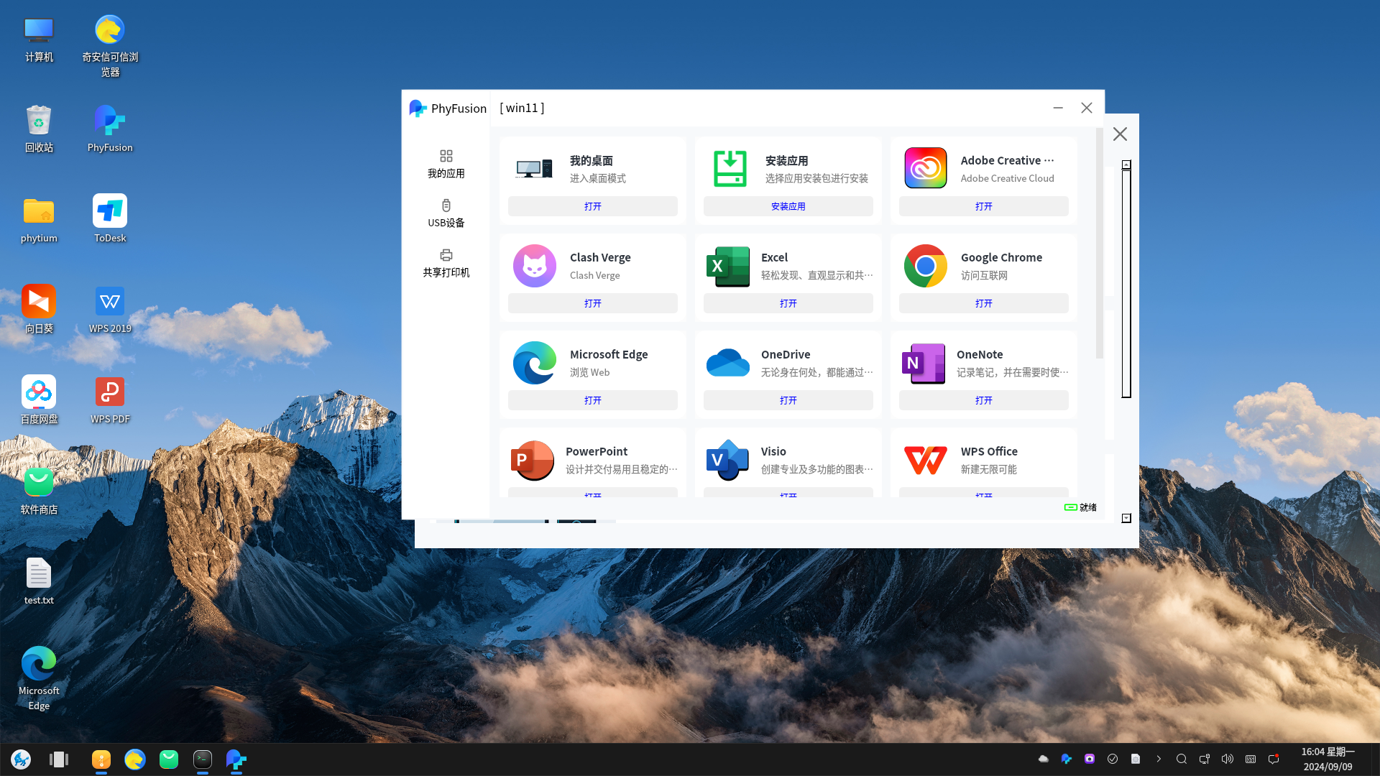The height and width of the screenshot is (776, 1380).
Task: Click the Clash Verge cat icon
Action: (534, 266)
